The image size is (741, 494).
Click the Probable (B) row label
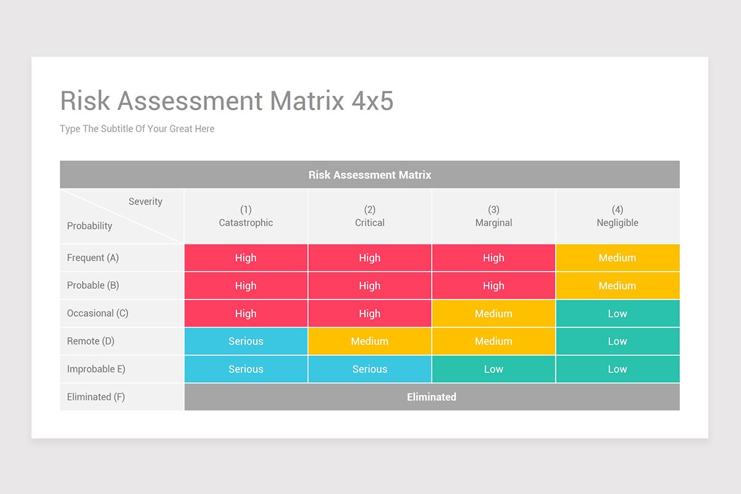tap(93, 285)
